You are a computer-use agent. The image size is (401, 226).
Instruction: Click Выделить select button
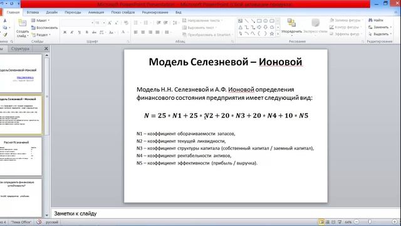380,34
